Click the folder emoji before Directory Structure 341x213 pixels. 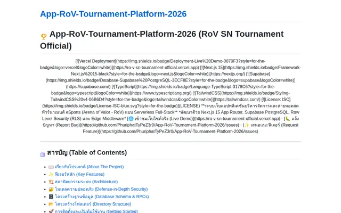(51, 204)
